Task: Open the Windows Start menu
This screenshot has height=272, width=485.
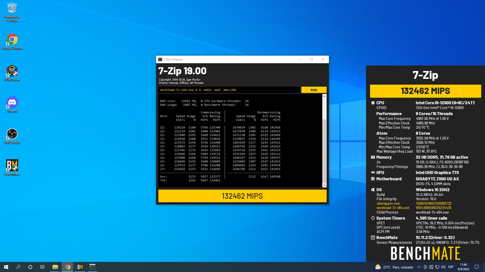Action: (x=6, y=267)
